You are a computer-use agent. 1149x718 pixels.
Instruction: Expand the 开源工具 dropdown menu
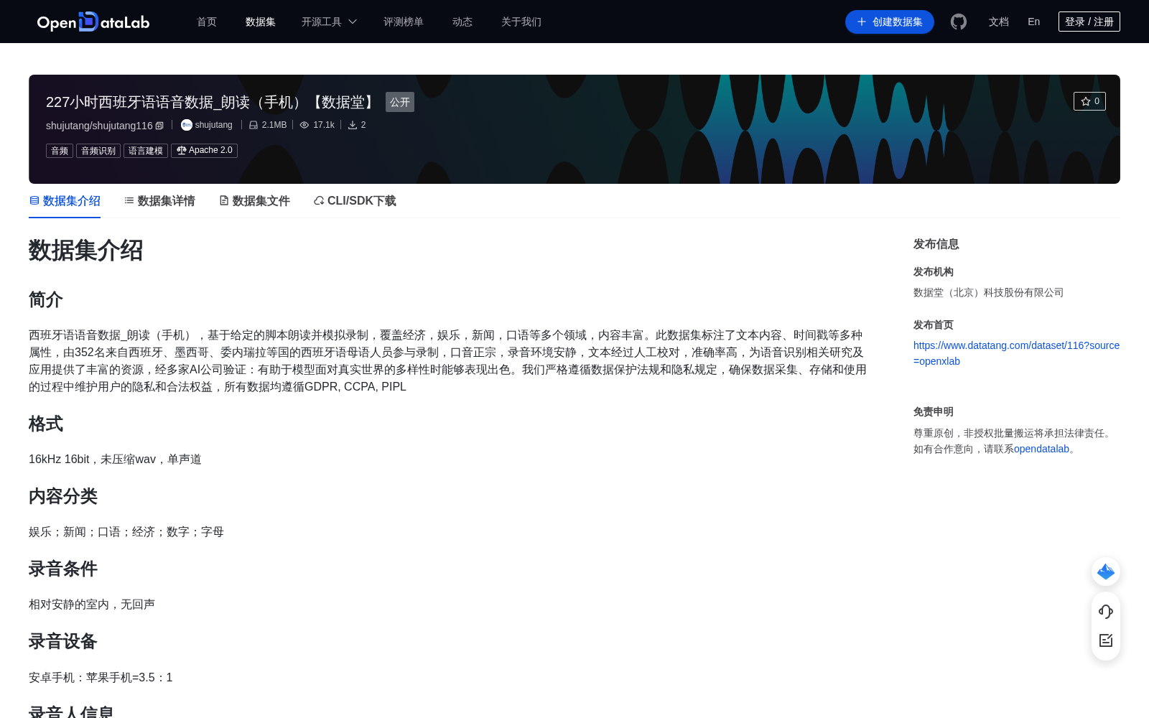[329, 22]
